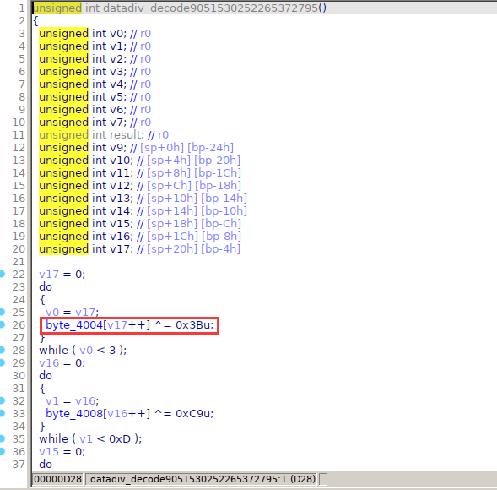This screenshot has height=490, width=497.
Task: Select v12 declaration with [sp+Ch] [bp-18h]
Action: point(140,186)
